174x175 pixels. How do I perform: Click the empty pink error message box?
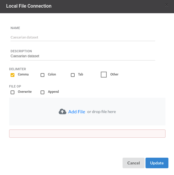87,134
